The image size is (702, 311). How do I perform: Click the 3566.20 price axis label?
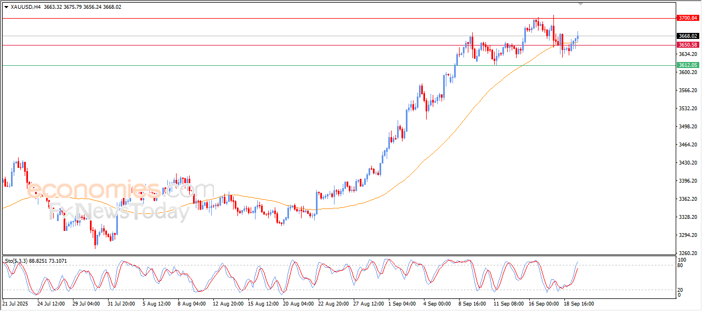[687, 91]
